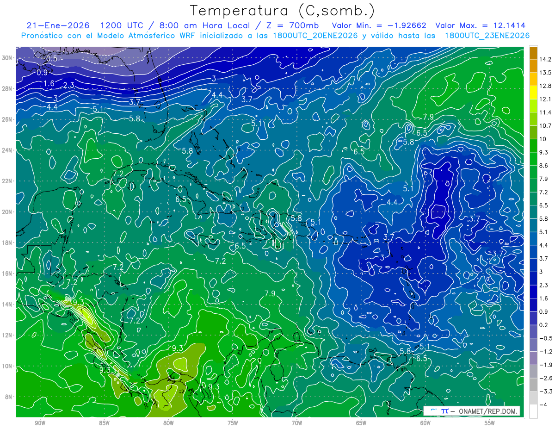
Task: Click the '75W' longitude axis label
Action: tap(233, 423)
